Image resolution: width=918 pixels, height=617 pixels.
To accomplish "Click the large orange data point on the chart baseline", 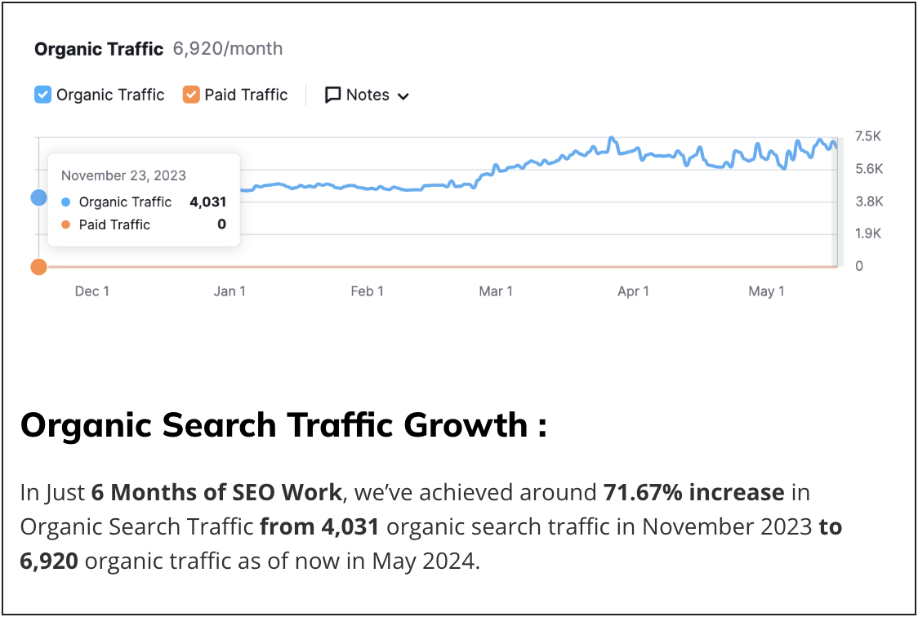I will click(x=38, y=267).
